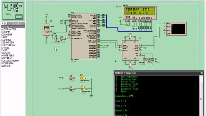The image size is (206, 116).
Task: Select the U2 PIC microcontroller body
Action: [84, 36]
